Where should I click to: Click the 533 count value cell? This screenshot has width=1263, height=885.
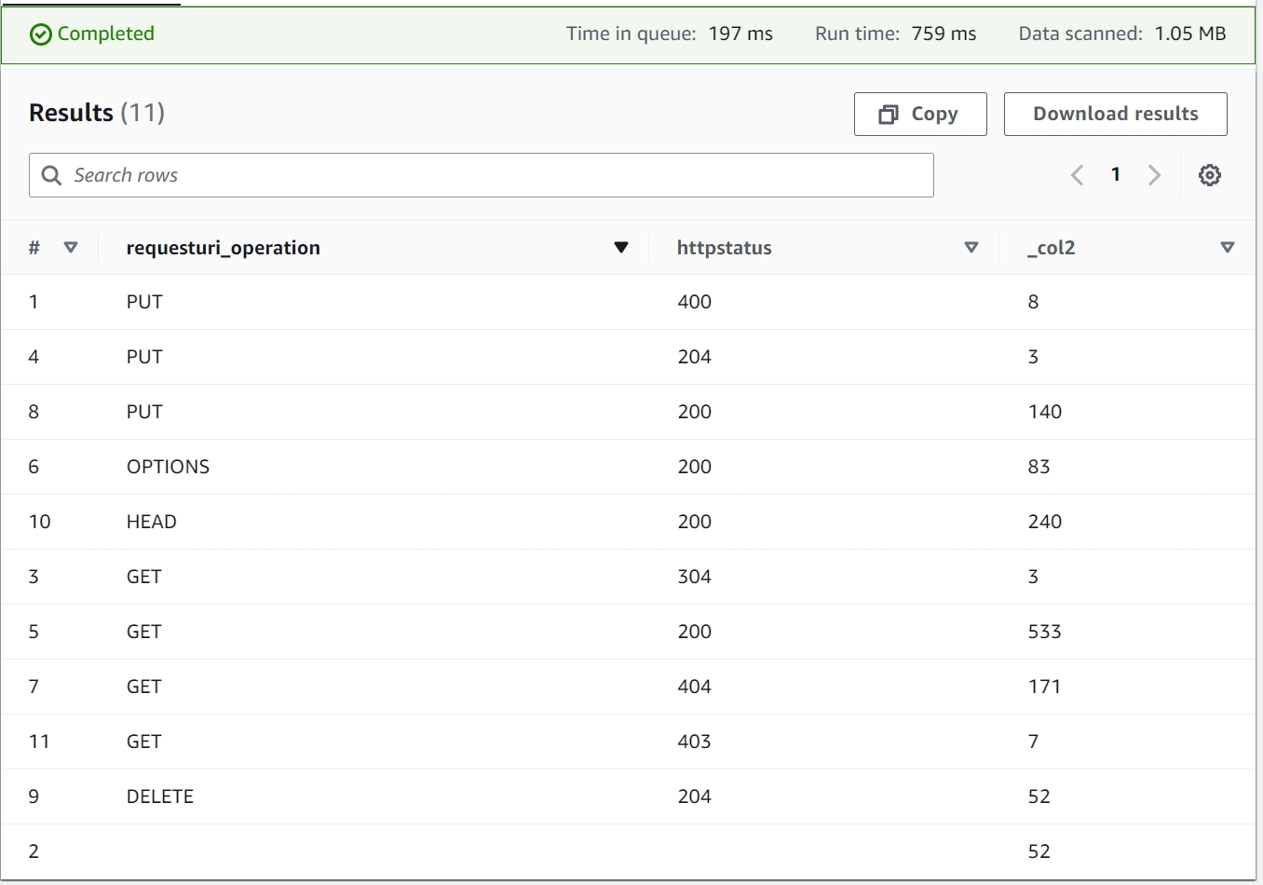pos(1044,632)
